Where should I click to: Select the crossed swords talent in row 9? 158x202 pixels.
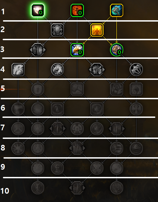pos(97,168)
